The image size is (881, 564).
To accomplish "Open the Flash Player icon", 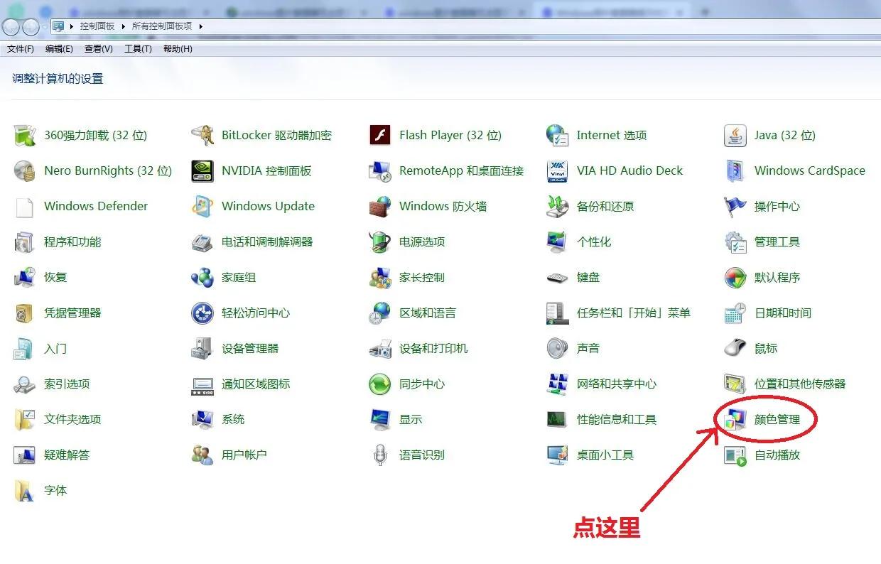I will 380,135.
